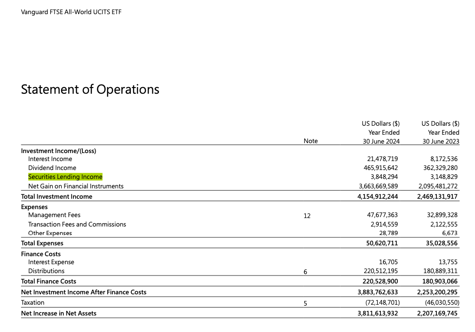The image size is (475, 332).
Task: Click the Vanguard FTSE All-World UCITS ETF header
Action: (71, 12)
